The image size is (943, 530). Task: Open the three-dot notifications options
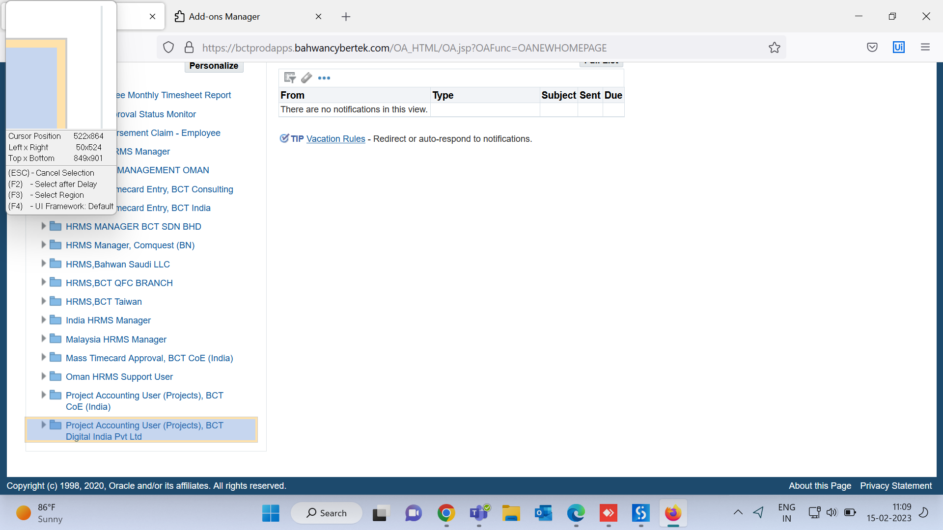point(324,78)
